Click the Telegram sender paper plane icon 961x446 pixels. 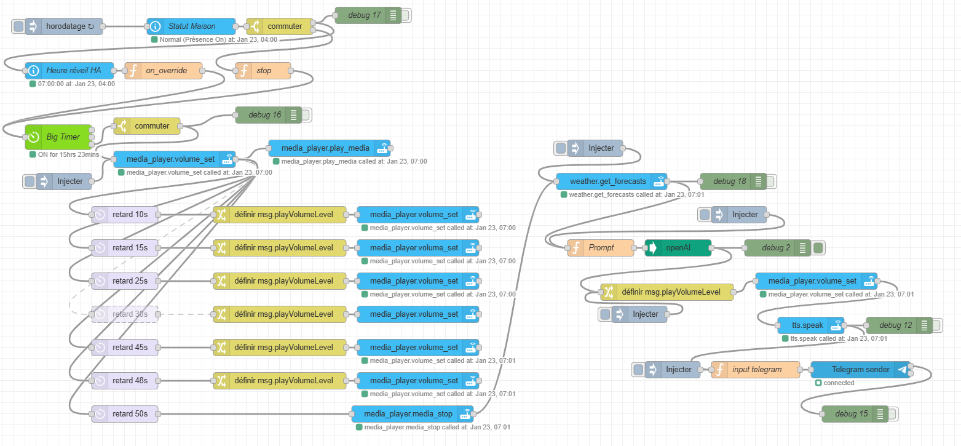pos(902,370)
